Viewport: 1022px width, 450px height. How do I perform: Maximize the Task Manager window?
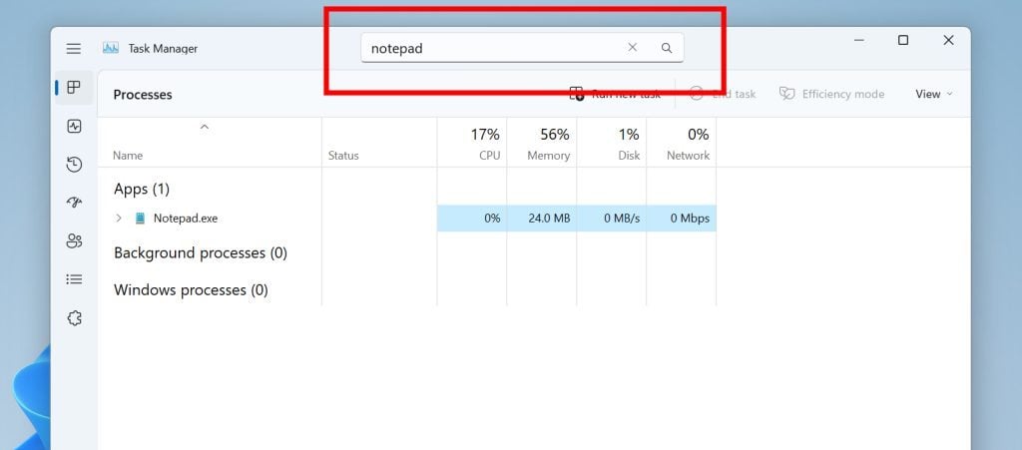click(x=902, y=40)
